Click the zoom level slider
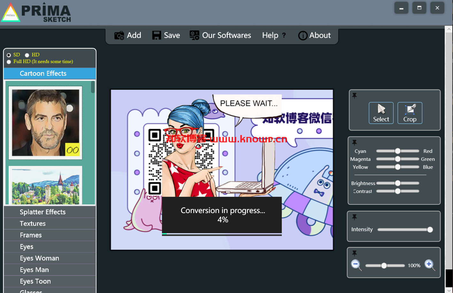The image size is (453, 293). 385,266
